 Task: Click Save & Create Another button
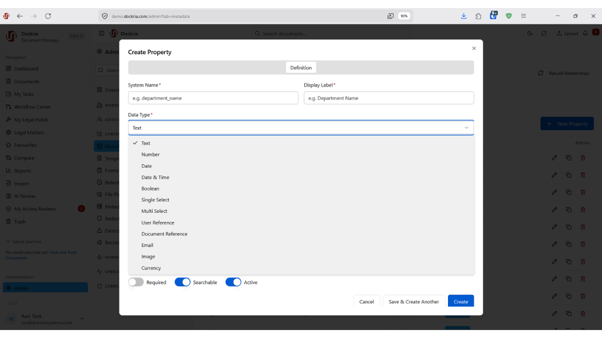tap(414, 301)
